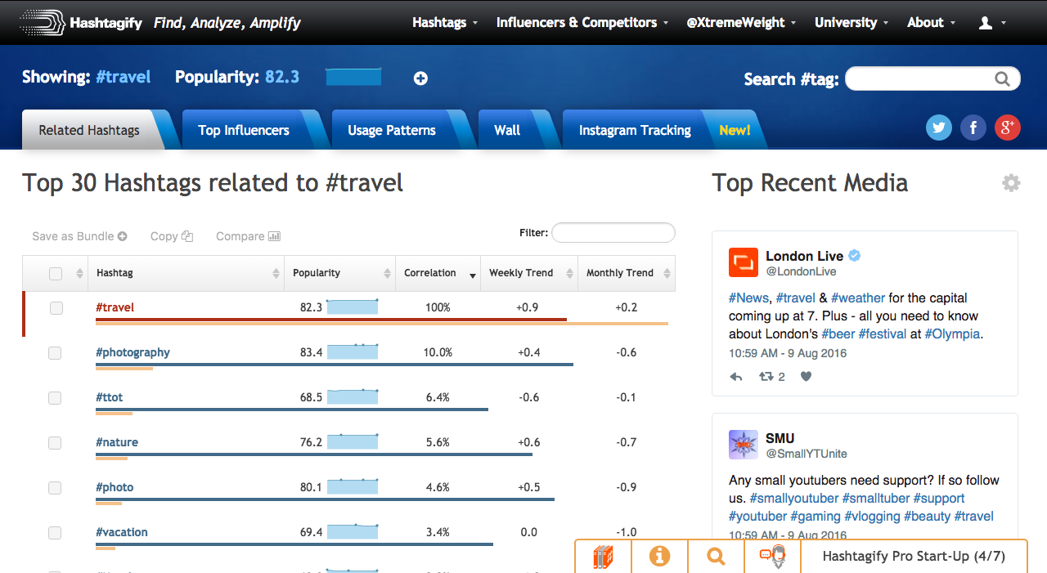1047x573 pixels.
Task: Open the University dropdown menu
Action: [852, 23]
